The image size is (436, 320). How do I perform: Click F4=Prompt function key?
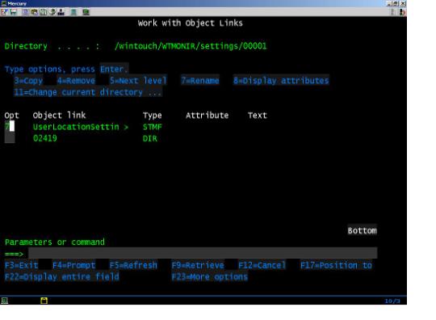pos(74,265)
